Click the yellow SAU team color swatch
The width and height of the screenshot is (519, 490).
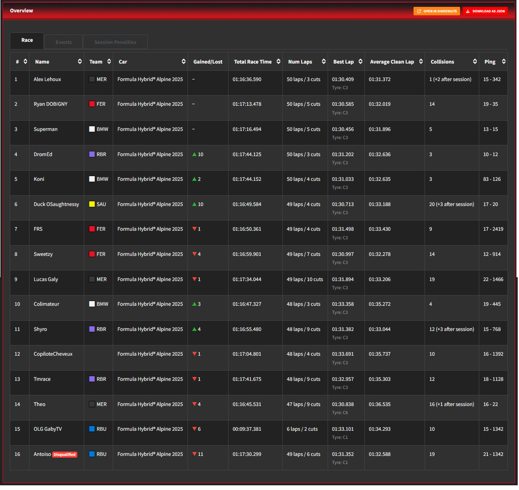pos(92,204)
